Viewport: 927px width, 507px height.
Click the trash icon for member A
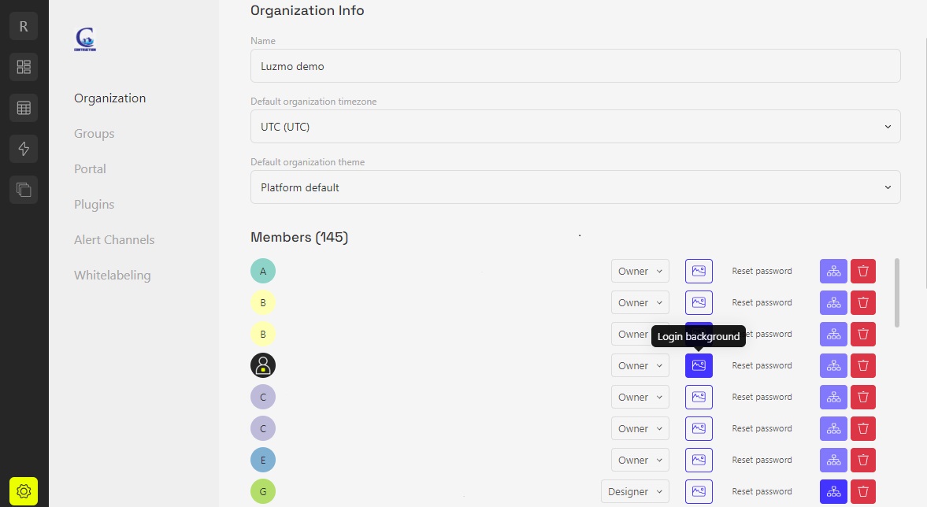point(863,271)
